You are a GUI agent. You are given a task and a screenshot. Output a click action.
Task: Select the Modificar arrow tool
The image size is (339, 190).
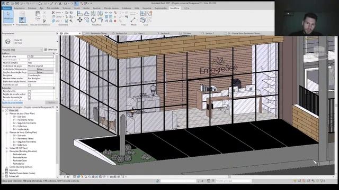pyautogui.click(x=8, y=16)
